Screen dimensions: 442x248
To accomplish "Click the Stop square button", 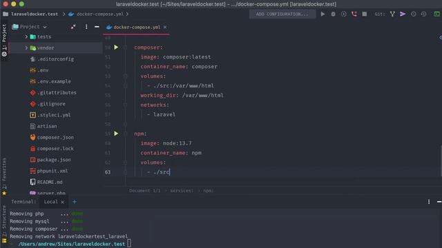I will click(365, 14).
